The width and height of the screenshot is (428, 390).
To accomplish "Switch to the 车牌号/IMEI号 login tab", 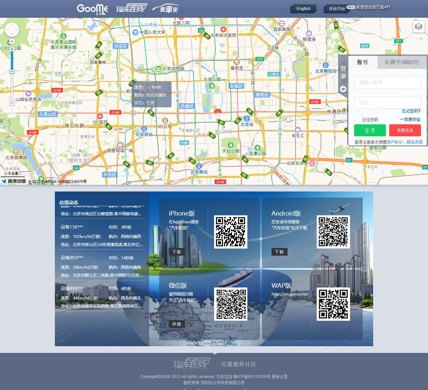I will pyautogui.click(x=402, y=62).
